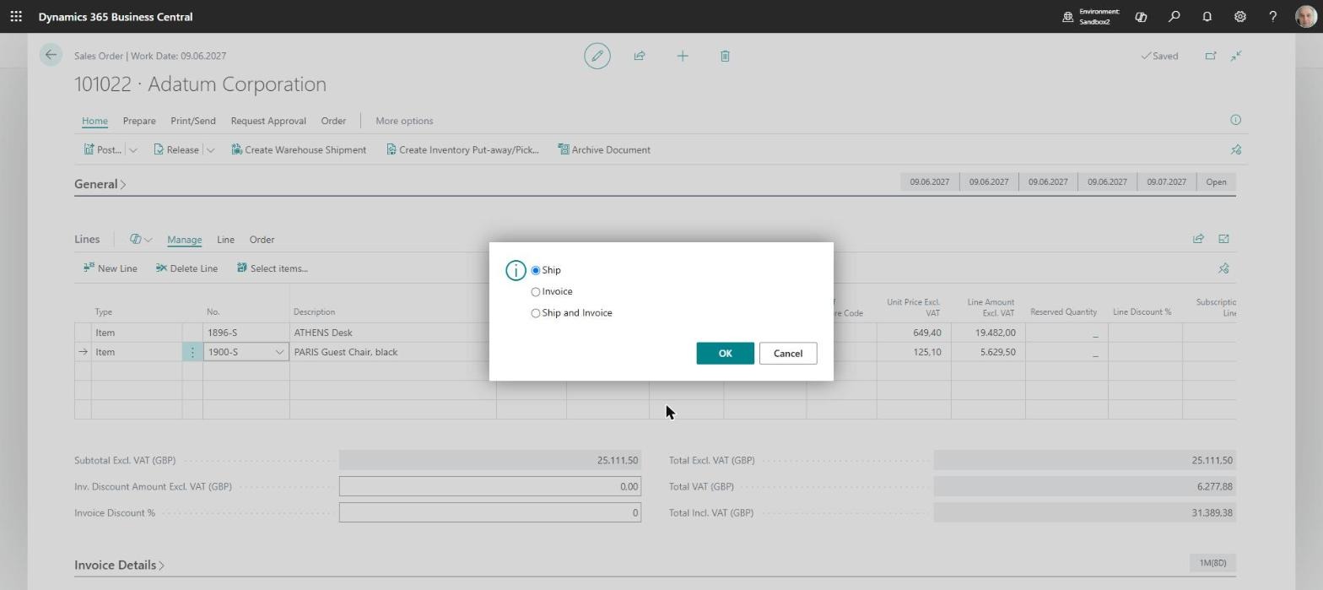Viewport: 1323px width, 590px height.
Task: Click the delete trash can icon
Action: [x=725, y=56]
